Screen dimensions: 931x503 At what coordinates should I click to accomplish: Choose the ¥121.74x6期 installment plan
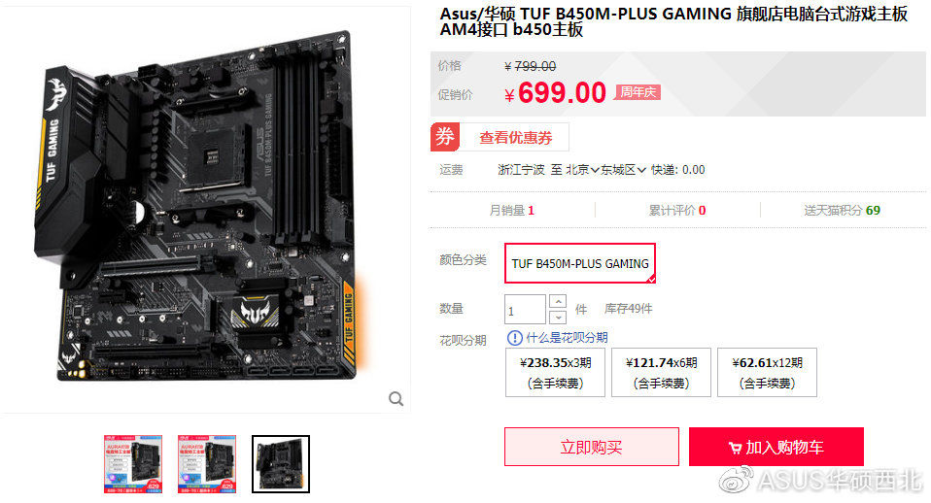pos(662,373)
